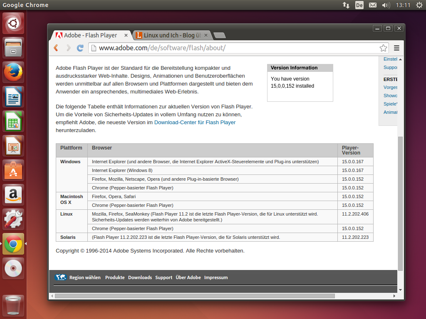The height and width of the screenshot is (319, 426).
Task: Launch LibreOffice Calc from the dock
Action: (14, 121)
